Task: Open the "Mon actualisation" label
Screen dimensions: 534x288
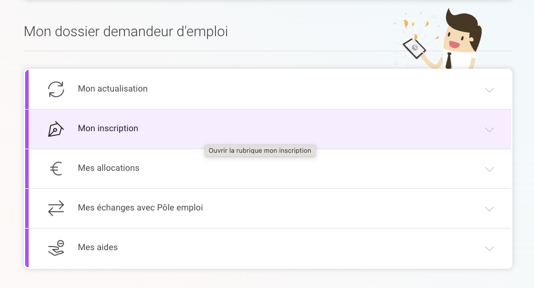Action: coord(112,89)
